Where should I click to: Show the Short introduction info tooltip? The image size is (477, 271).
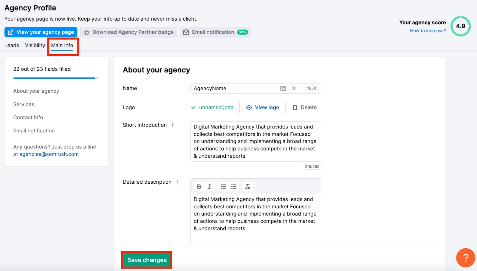[x=173, y=125]
